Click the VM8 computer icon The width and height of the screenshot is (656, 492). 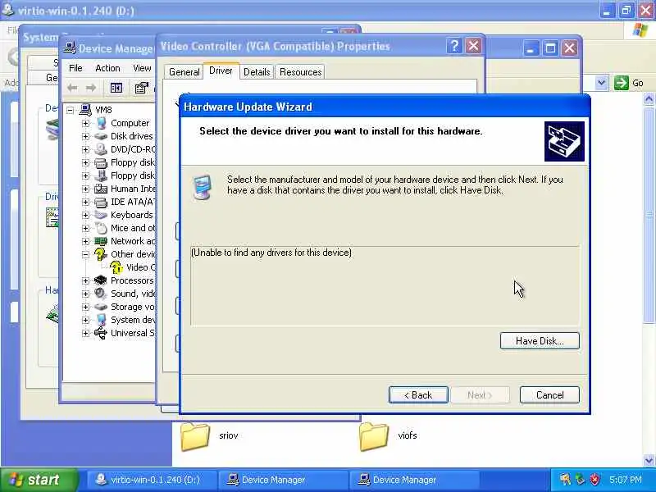coord(85,110)
